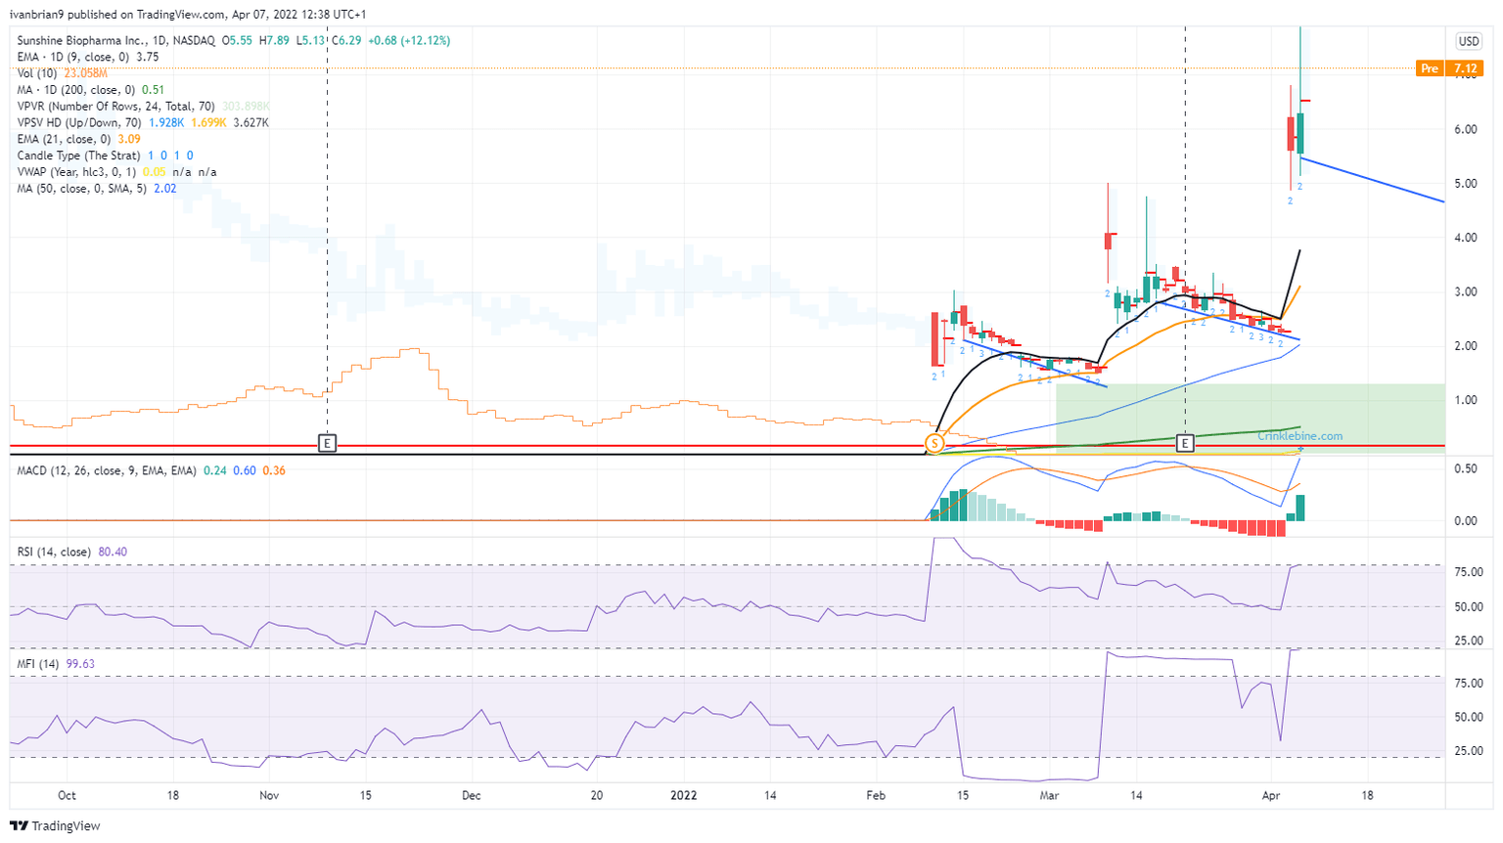This screenshot has height=843, width=1503.
Task: Click the Apr label on time axis
Action: (x=1271, y=796)
